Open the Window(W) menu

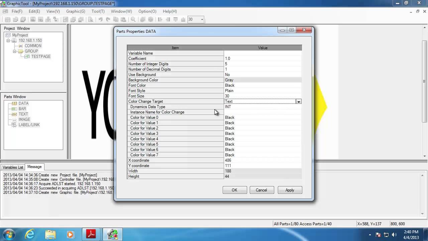(121, 11)
